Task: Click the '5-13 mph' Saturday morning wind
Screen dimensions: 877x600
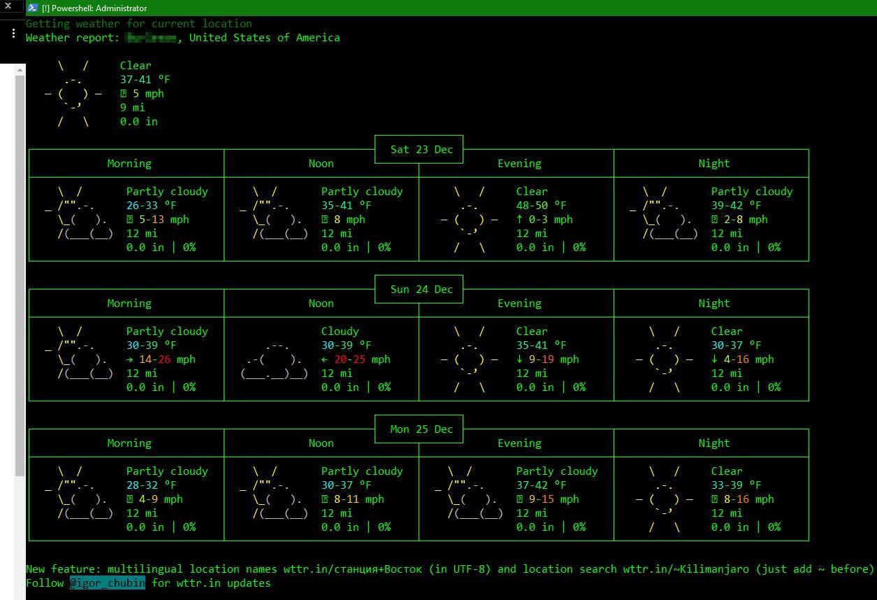Action: (164, 220)
